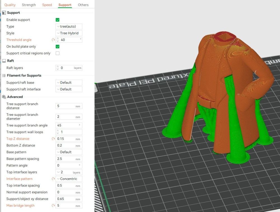Viewport: 280px width, 212px height.
Task: Edit the Base pattern spacing value
Action: [69, 159]
